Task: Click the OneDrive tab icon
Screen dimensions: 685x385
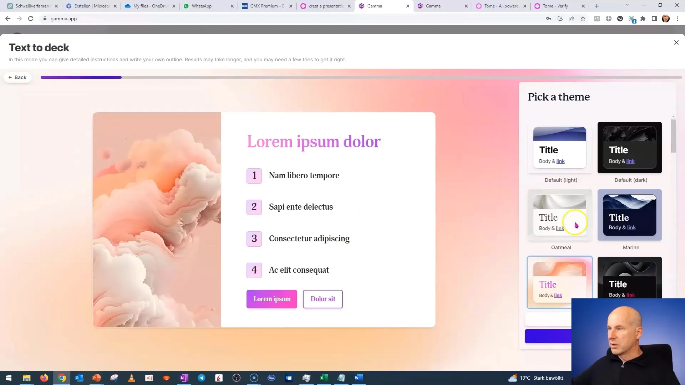Action: click(x=128, y=6)
